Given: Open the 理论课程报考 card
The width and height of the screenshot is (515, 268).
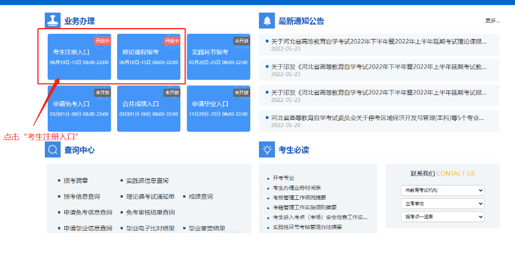Looking at the screenshot, I should tap(149, 57).
